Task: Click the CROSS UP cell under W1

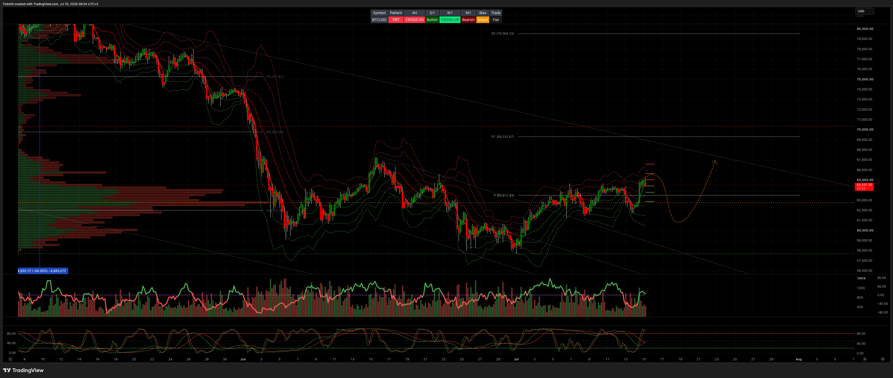Action: [x=450, y=20]
